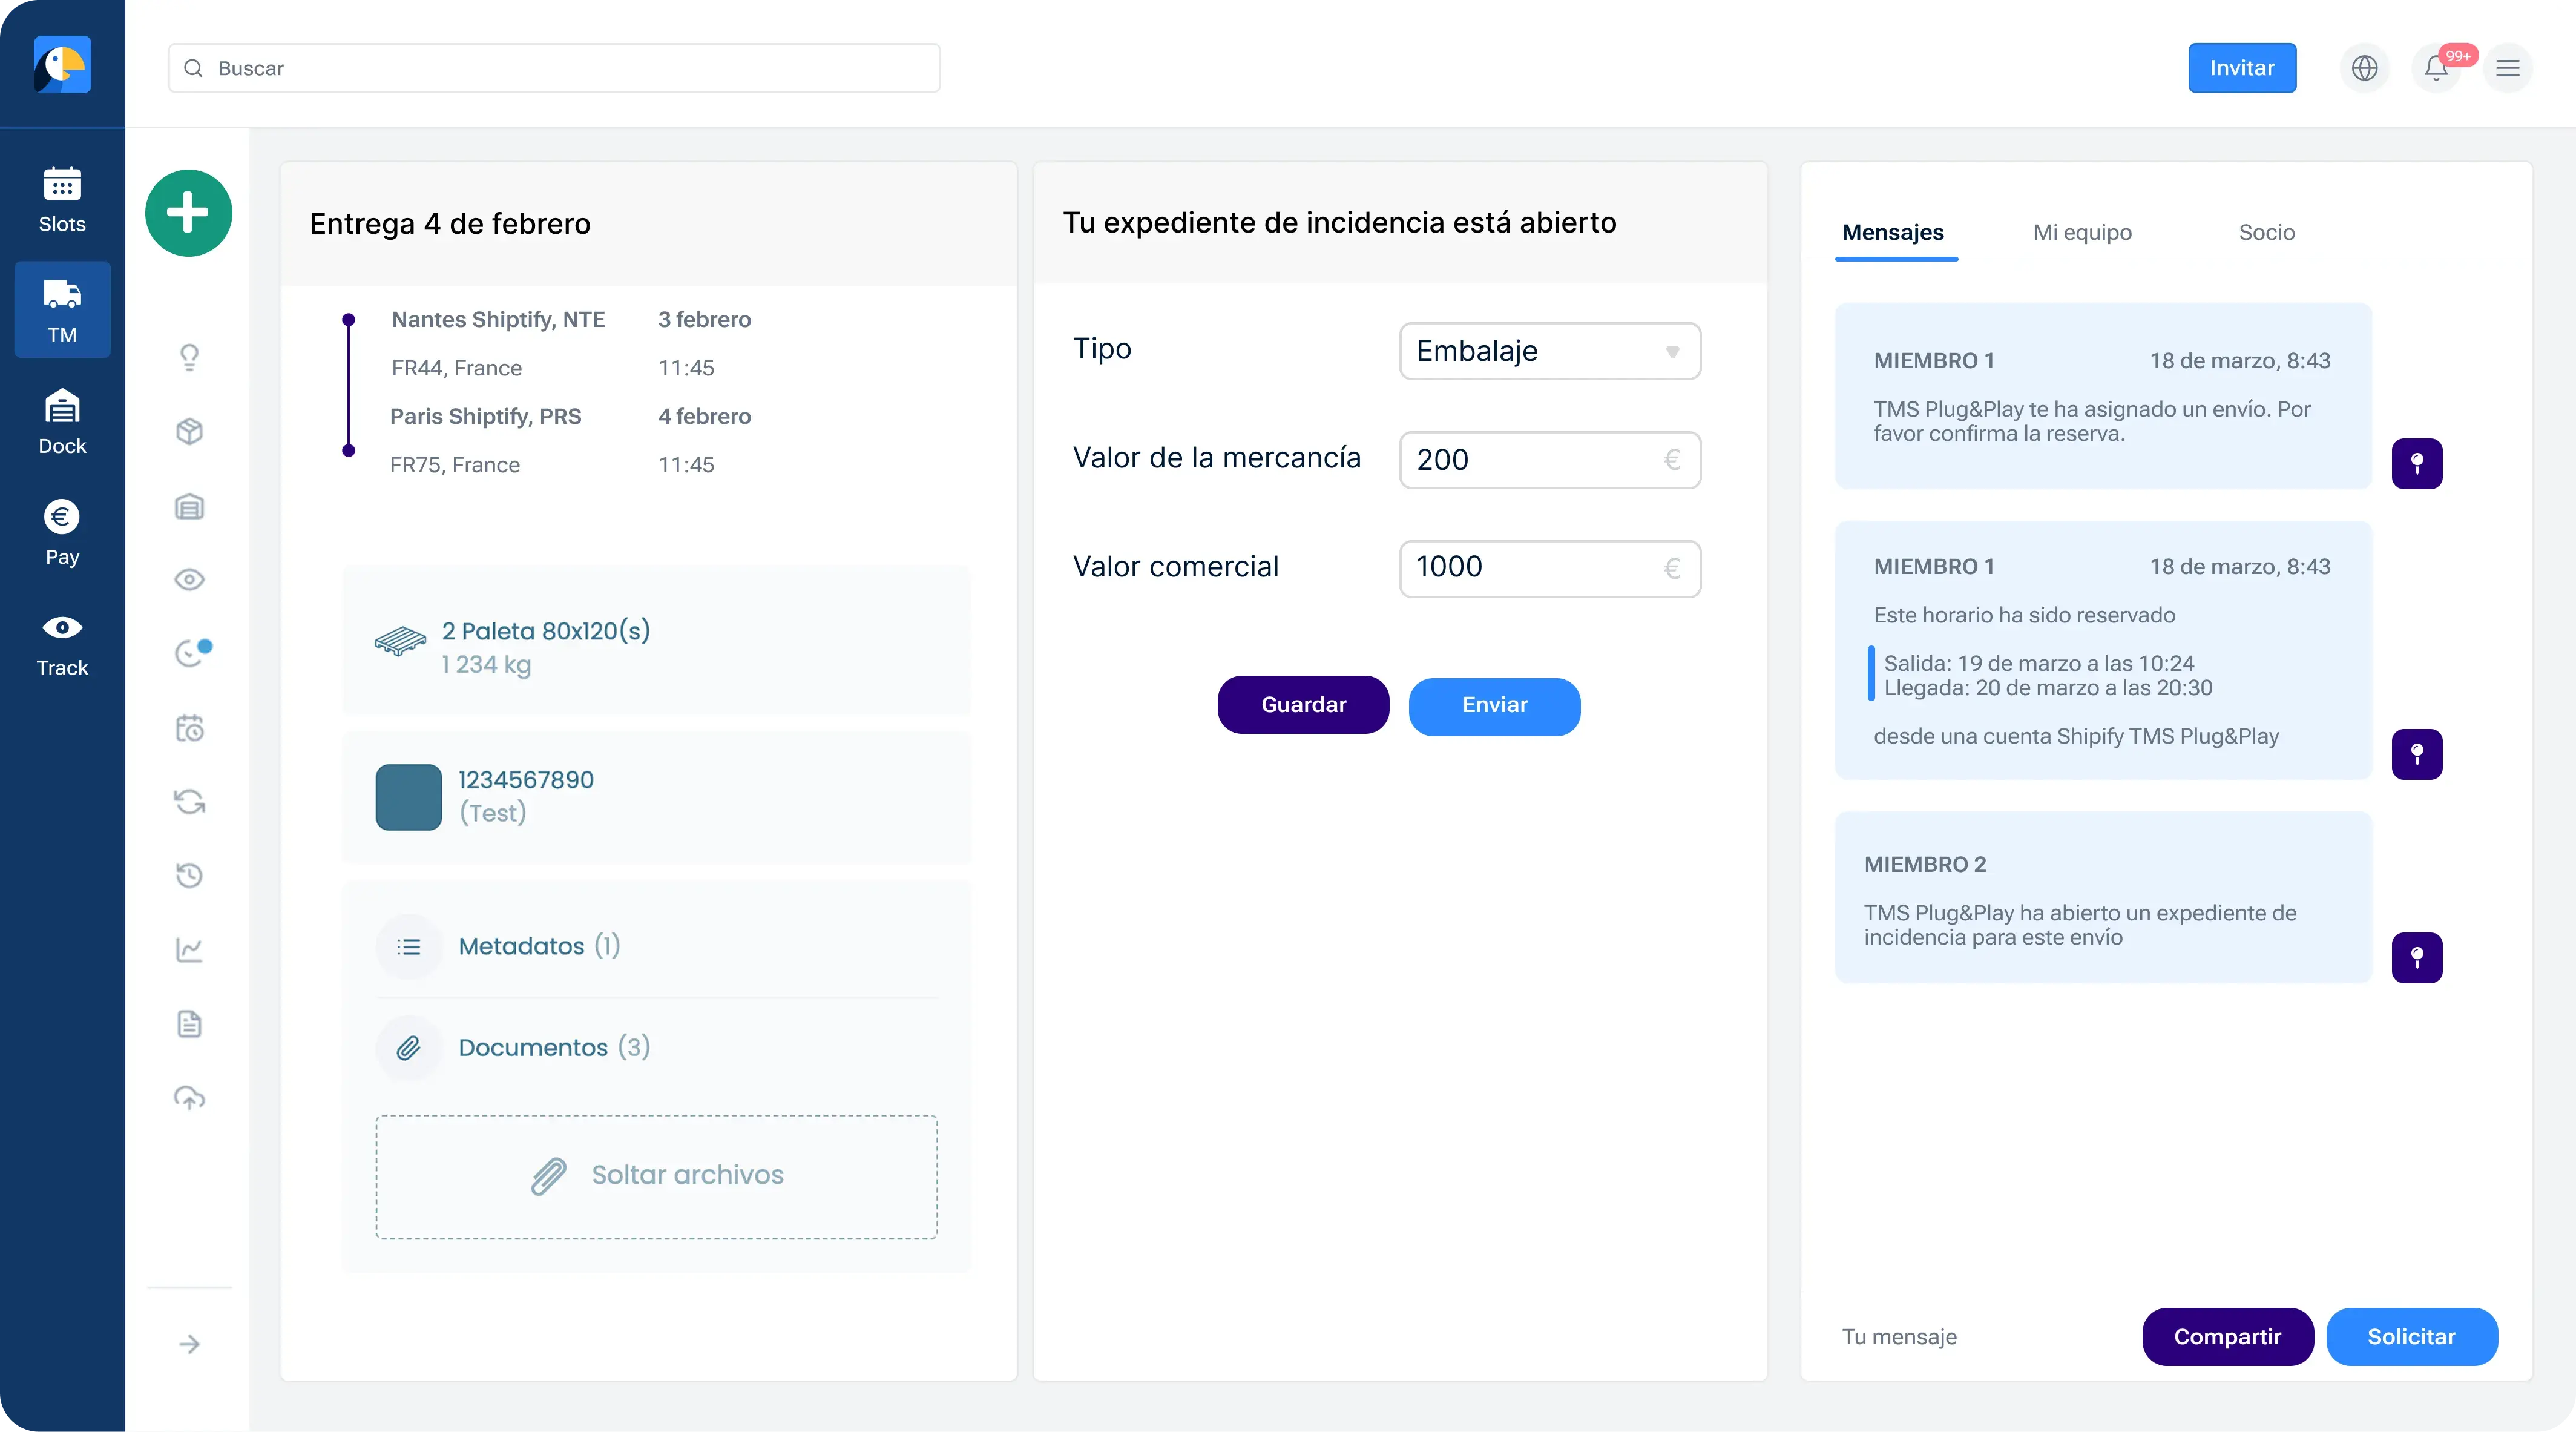
Task: Switch to the Mi equipo tab
Action: (2082, 232)
